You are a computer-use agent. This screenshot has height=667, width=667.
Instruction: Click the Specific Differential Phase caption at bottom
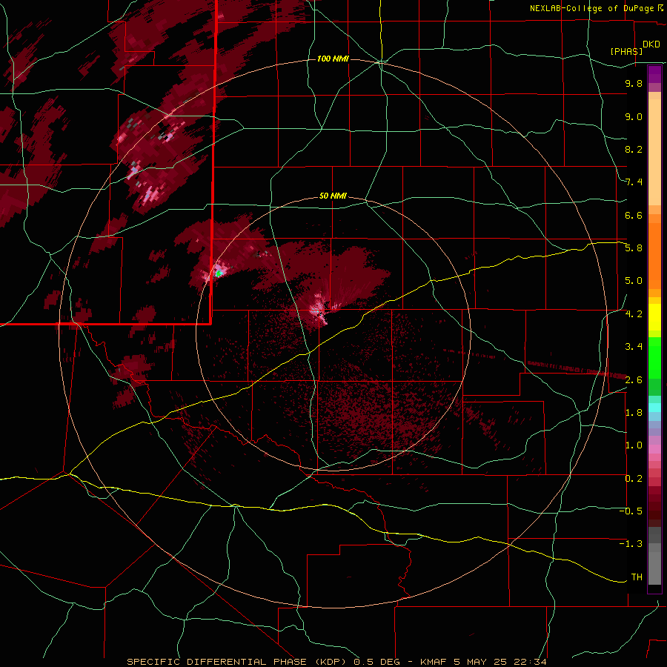click(337, 662)
